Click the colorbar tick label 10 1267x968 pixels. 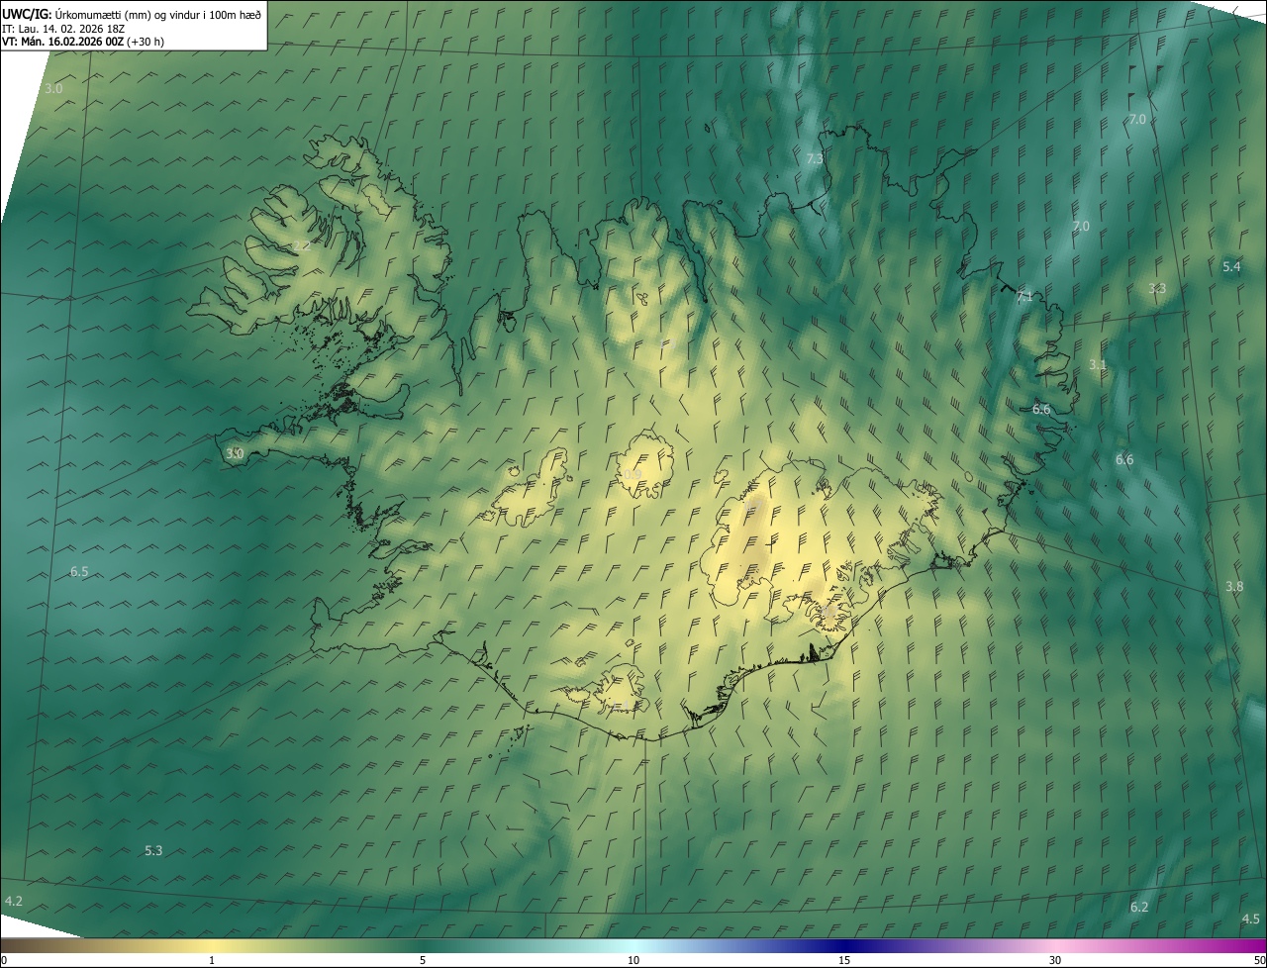pyautogui.click(x=633, y=960)
